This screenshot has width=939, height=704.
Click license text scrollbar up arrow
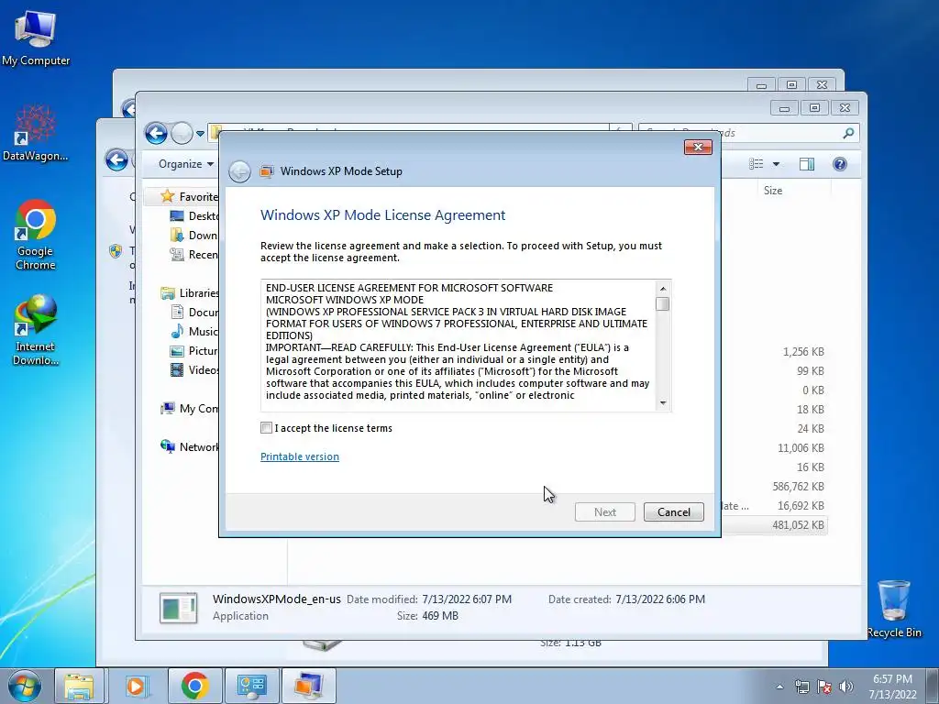point(662,289)
